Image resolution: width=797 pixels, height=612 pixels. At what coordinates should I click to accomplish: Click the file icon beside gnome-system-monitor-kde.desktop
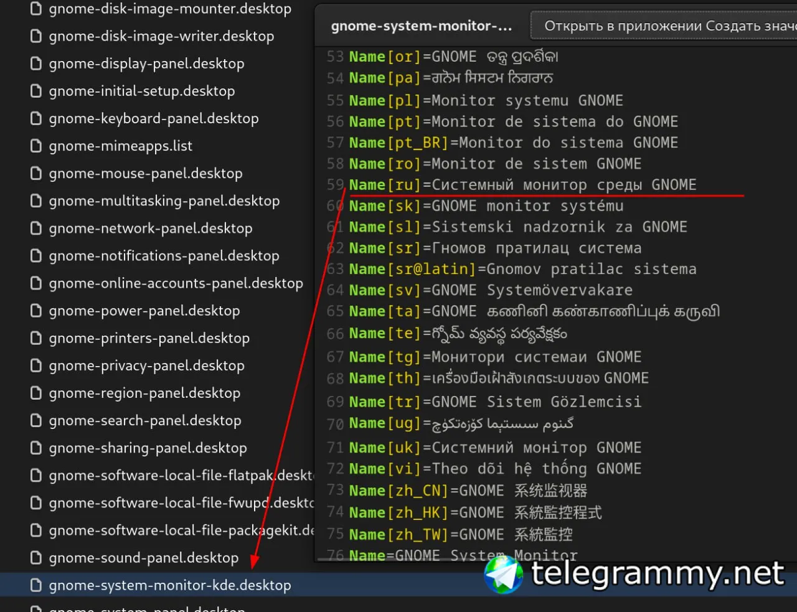pyautogui.click(x=36, y=585)
